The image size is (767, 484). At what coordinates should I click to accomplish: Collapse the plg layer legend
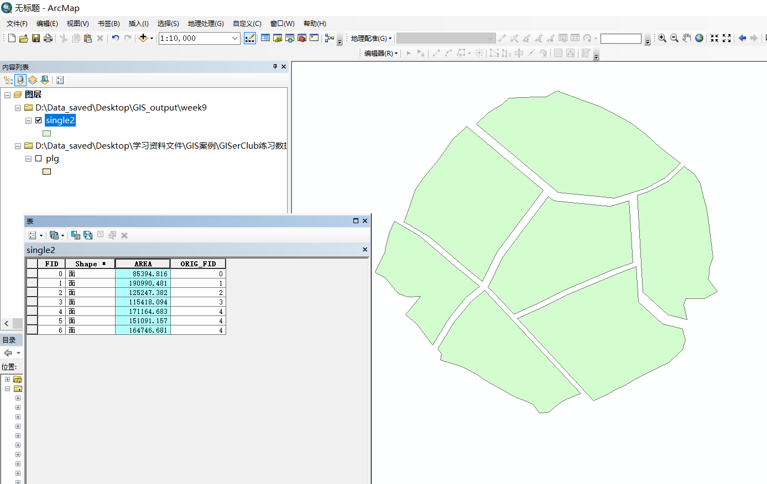pos(28,159)
